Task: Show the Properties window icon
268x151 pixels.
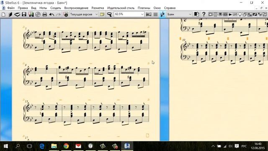Action: coord(260,14)
